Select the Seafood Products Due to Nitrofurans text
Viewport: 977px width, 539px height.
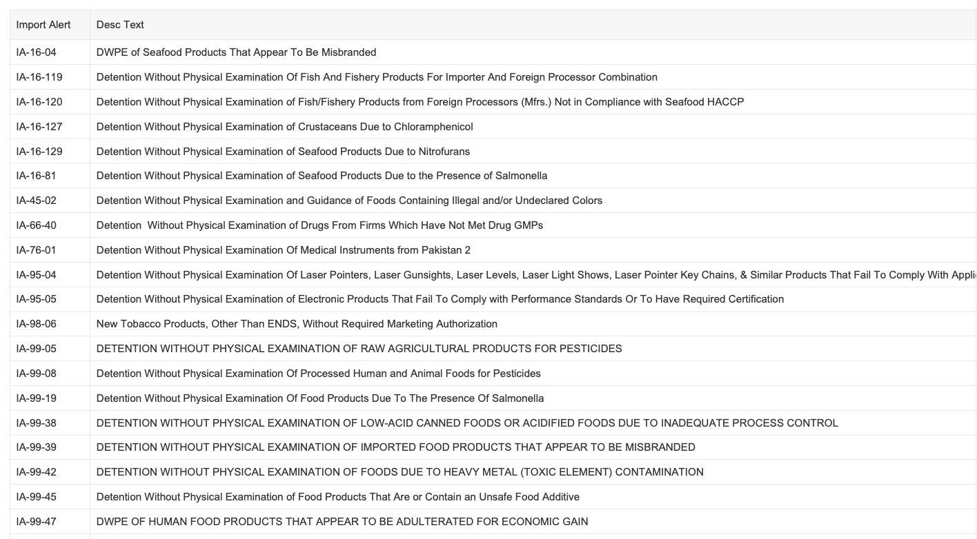283,152
